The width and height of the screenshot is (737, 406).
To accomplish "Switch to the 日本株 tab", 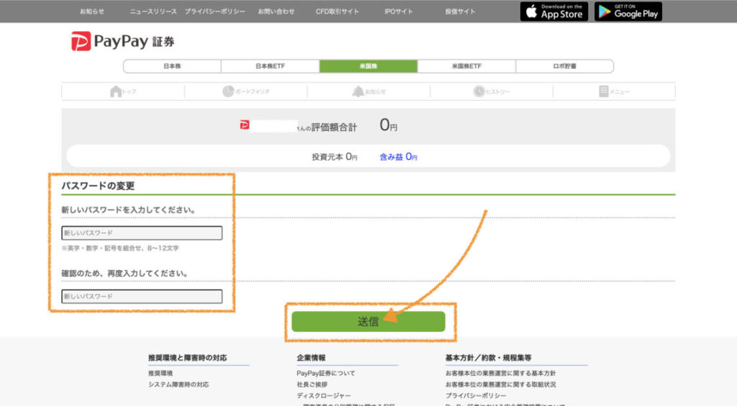I will tap(172, 66).
